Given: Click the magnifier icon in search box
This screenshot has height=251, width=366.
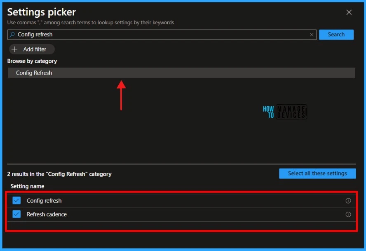Looking at the screenshot, I should [12, 35].
